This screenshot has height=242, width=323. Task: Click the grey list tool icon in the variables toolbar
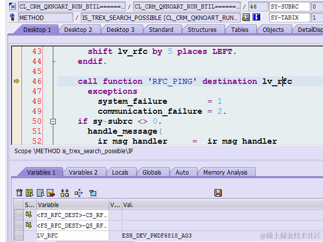40,193
